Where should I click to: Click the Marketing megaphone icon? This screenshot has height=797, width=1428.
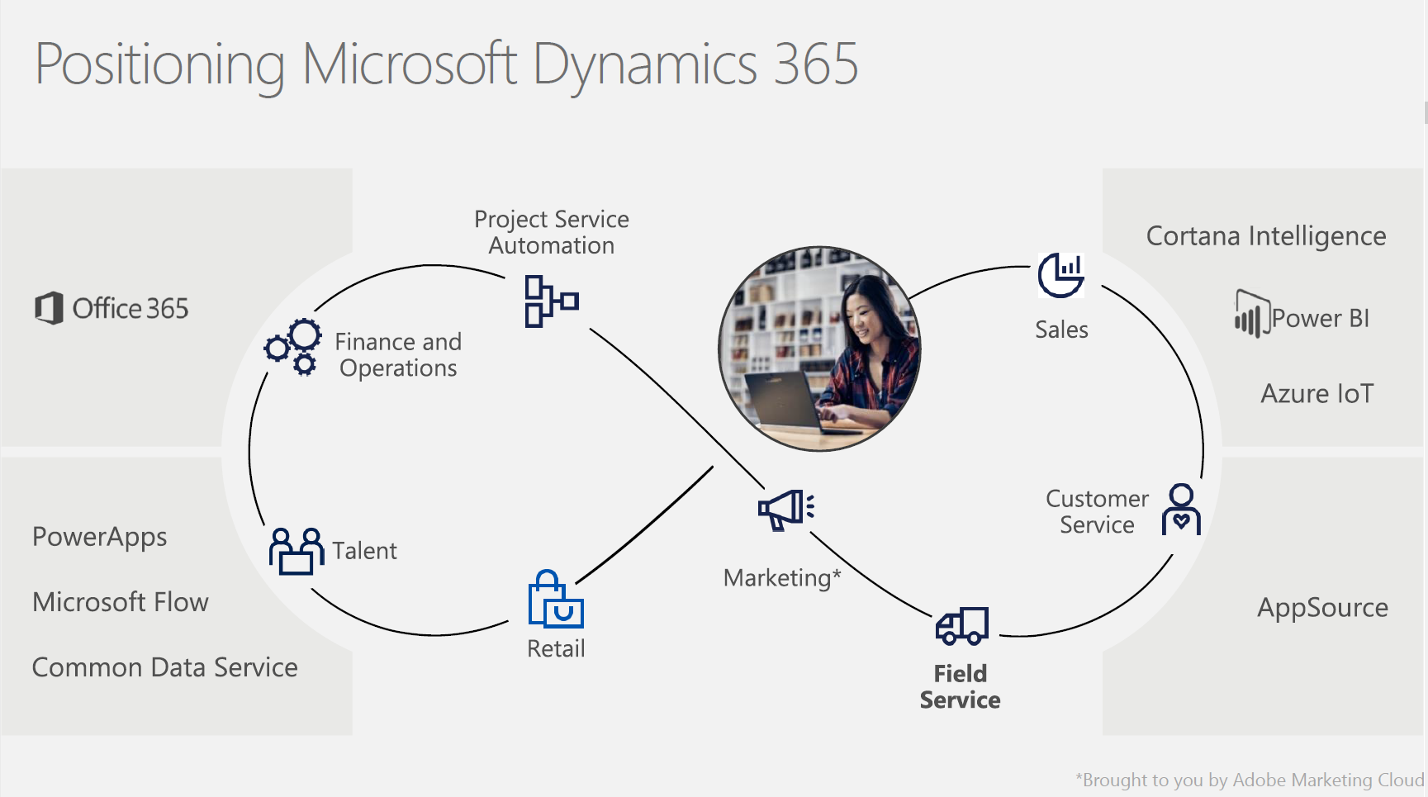coord(786,510)
